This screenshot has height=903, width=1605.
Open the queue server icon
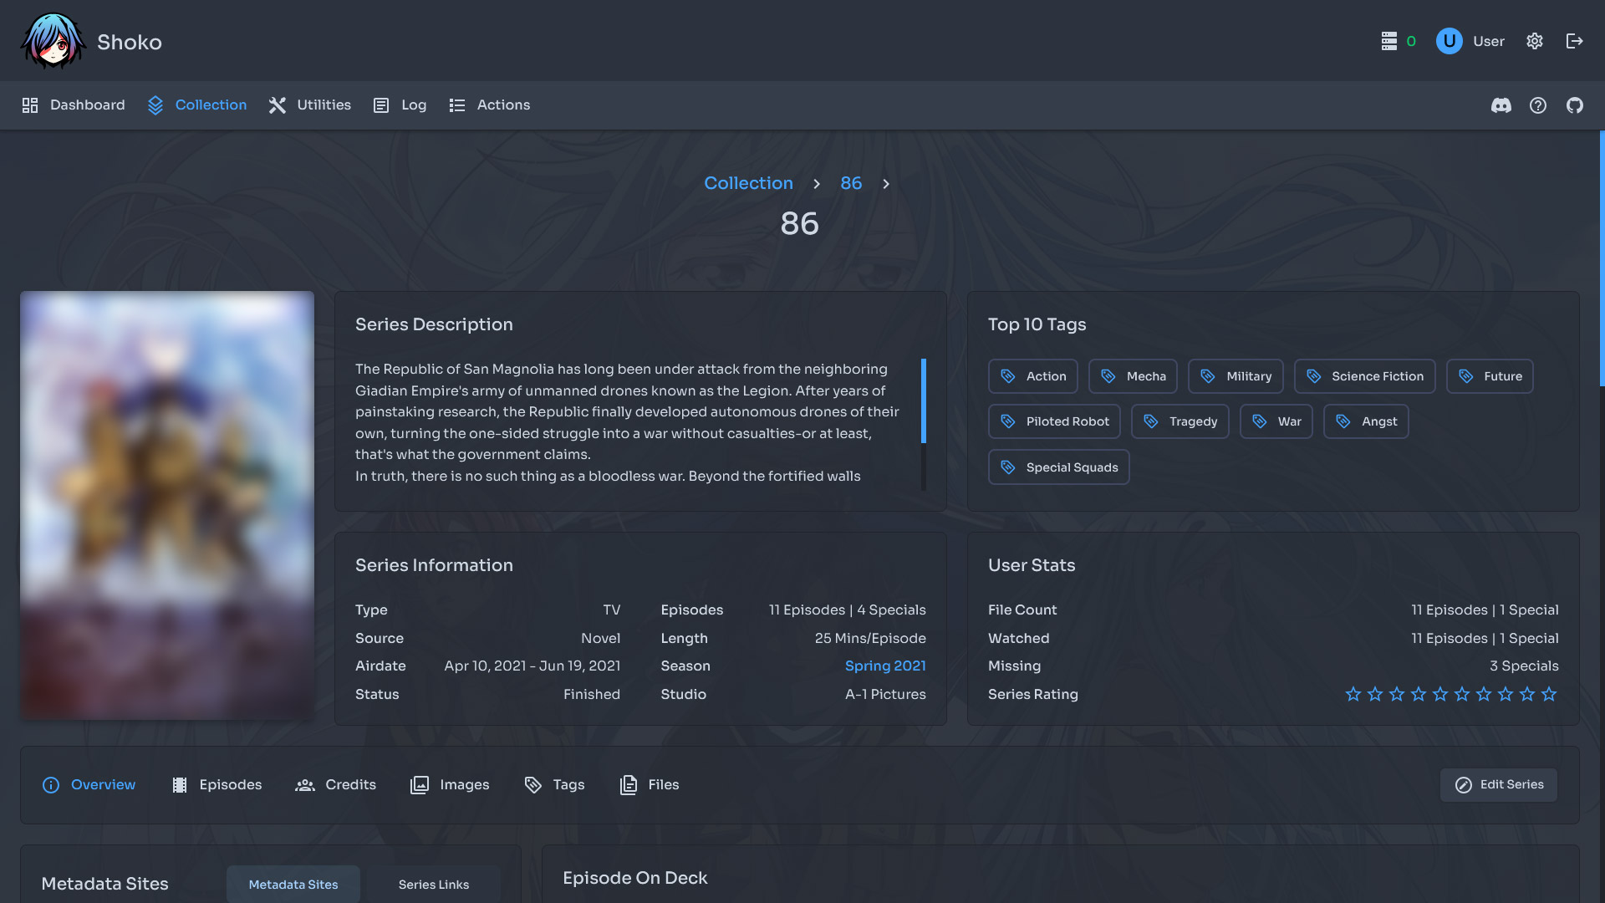[x=1388, y=41]
